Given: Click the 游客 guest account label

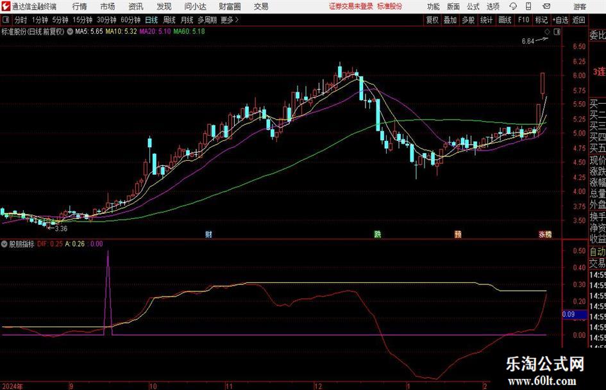Looking at the screenshot, I should point(580,6).
